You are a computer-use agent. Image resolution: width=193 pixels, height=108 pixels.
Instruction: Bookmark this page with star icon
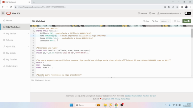[x=177, y=7]
